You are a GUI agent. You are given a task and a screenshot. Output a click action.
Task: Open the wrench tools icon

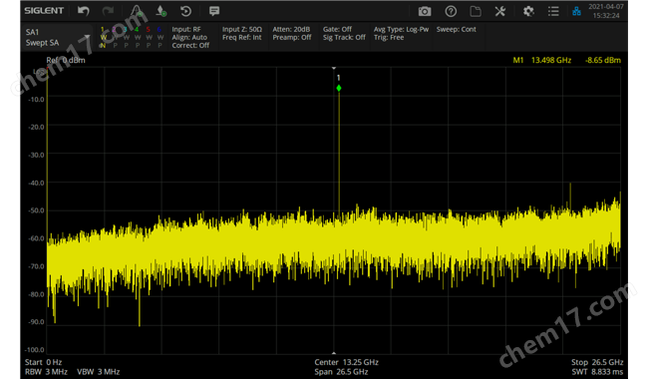[x=500, y=11]
